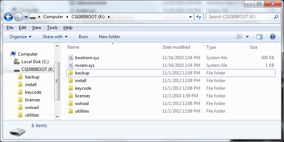Select Computer in the address path
Image resolution: width=284 pixels, height=142 pixels.
(x=53, y=17)
